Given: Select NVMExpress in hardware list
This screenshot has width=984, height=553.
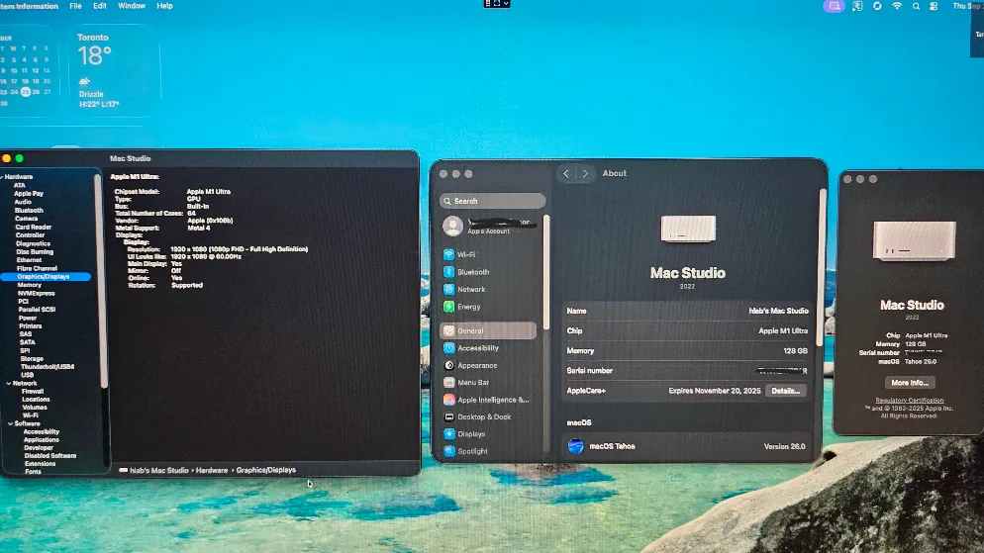Looking at the screenshot, I should pos(36,293).
